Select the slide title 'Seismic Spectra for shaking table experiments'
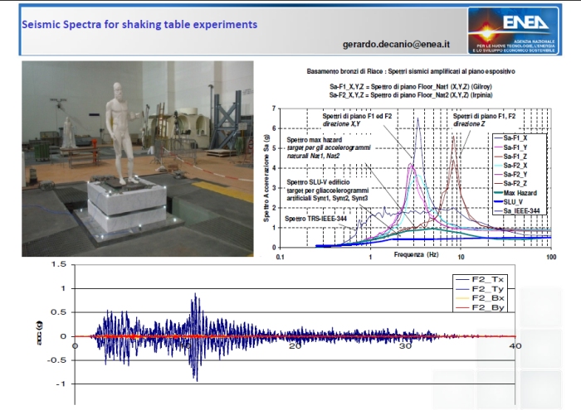 [x=139, y=24]
